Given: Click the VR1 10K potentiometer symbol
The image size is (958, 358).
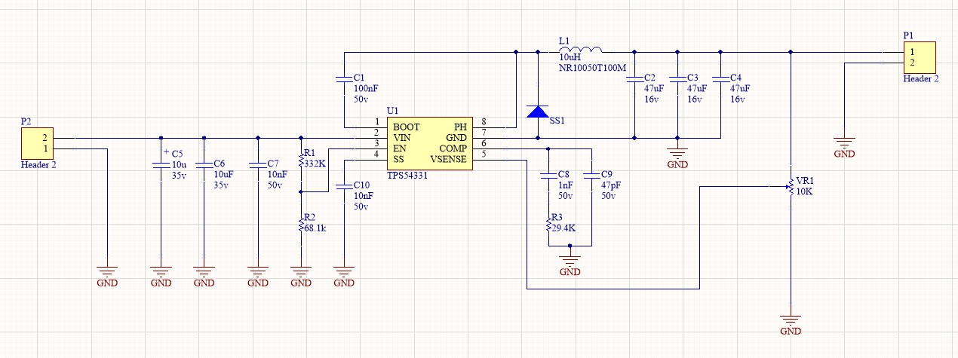Looking at the screenshot, I should [x=788, y=183].
